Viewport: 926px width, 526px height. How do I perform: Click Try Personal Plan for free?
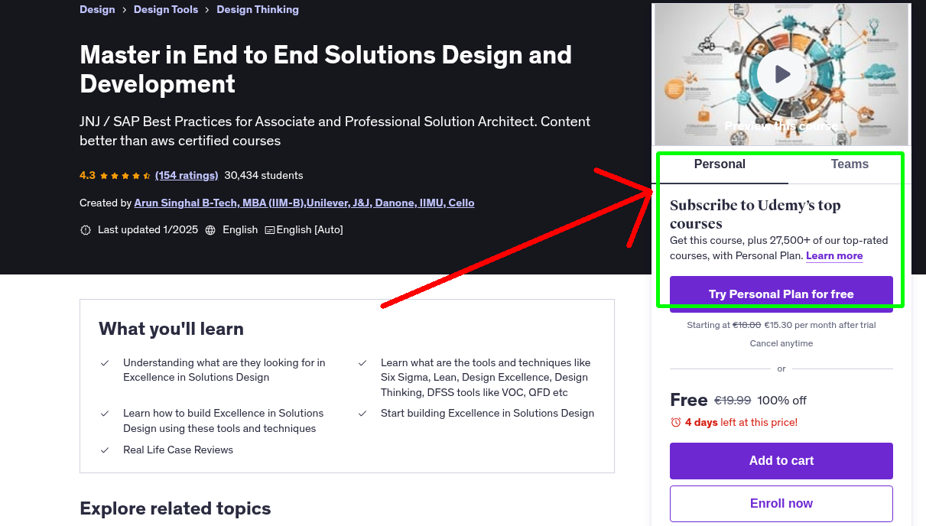(x=781, y=294)
